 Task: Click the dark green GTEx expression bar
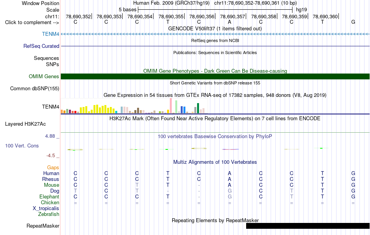(x=198, y=108)
